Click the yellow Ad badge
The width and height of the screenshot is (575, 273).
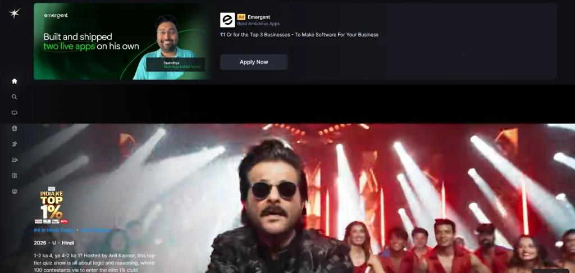click(241, 17)
